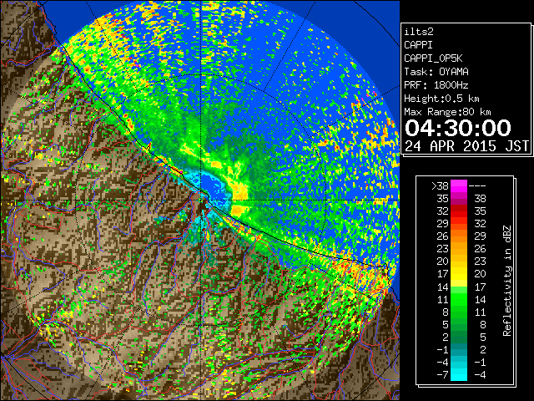Click the 'Max Range:80 km' text
This screenshot has height=401, width=534.
pyautogui.click(x=447, y=112)
